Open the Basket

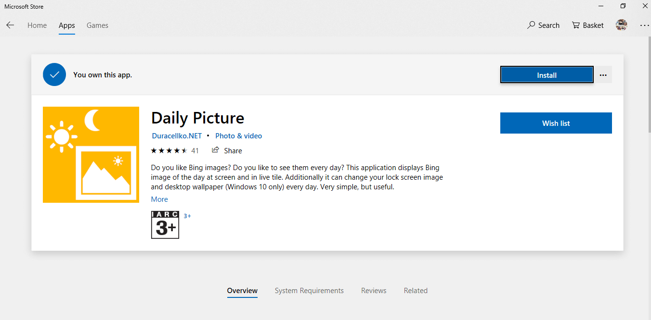pos(587,25)
